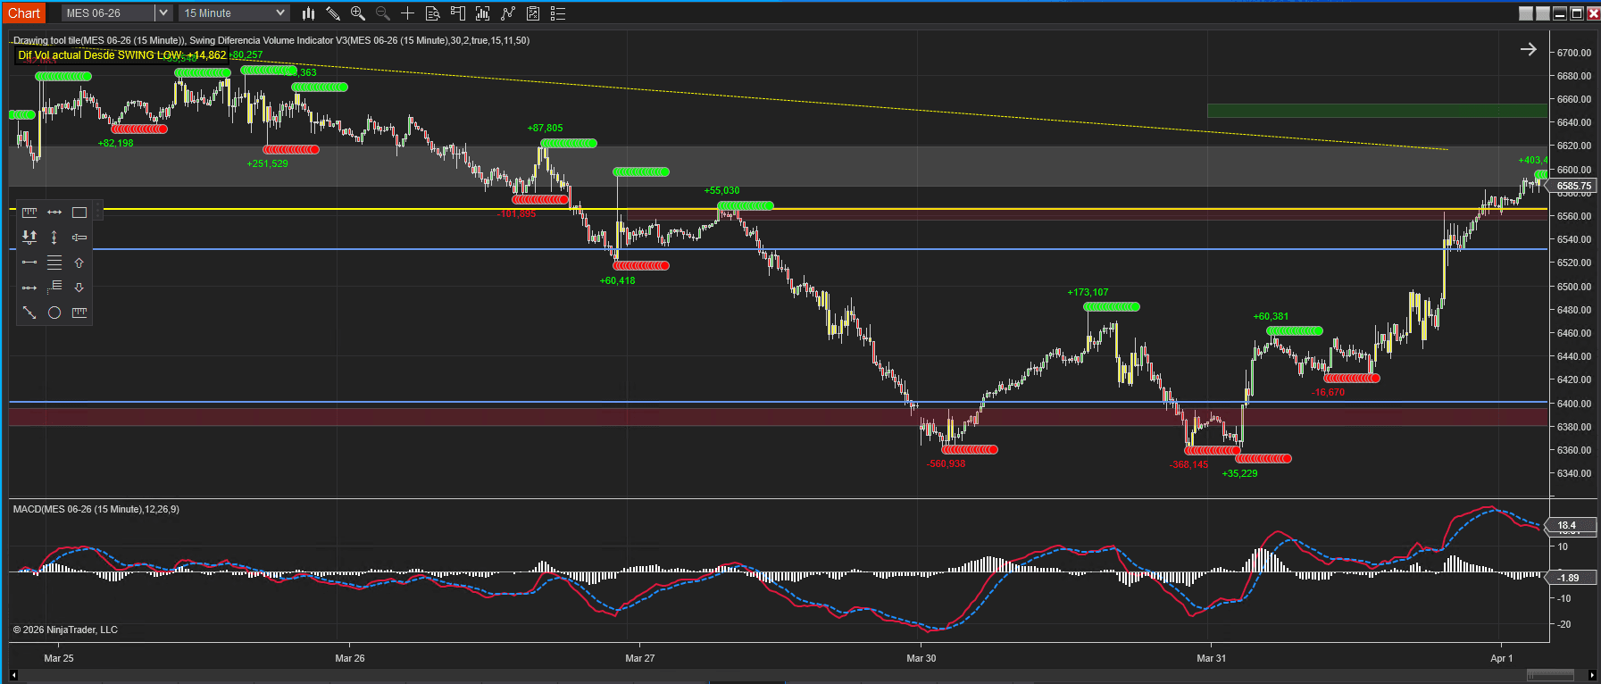Select the ellipse drawing tool
The image size is (1601, 684).
[54, 313]
